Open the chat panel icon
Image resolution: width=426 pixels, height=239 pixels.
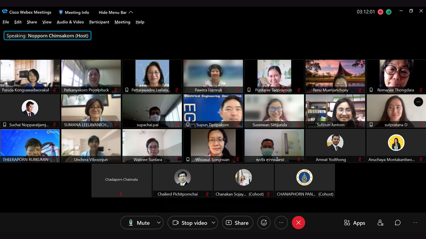point(398,223)
